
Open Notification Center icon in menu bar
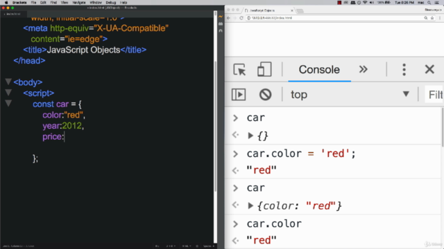tap(437, 3)
